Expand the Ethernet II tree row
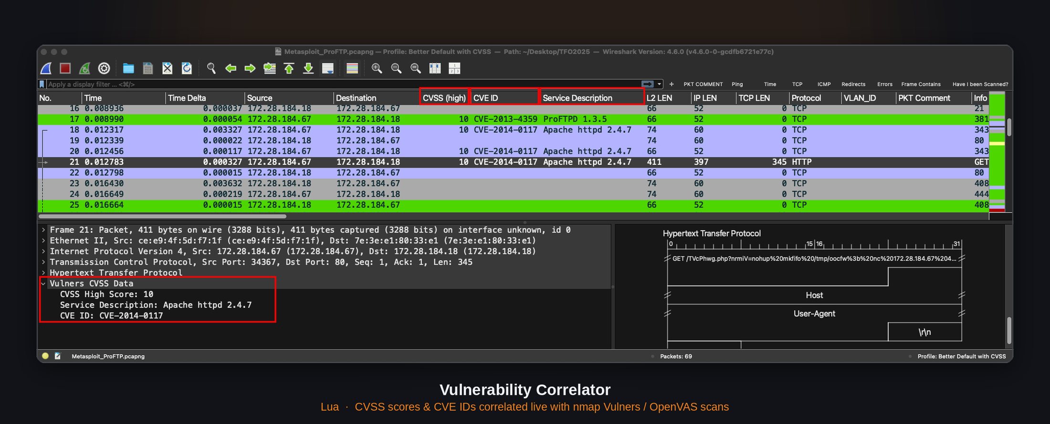This screenshot has height=424, width=1050. (x=43, y=241)
